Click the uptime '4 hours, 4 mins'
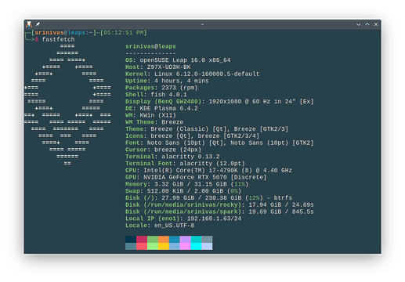The height and width of the screenshot is (282, 405). point(182,81)
